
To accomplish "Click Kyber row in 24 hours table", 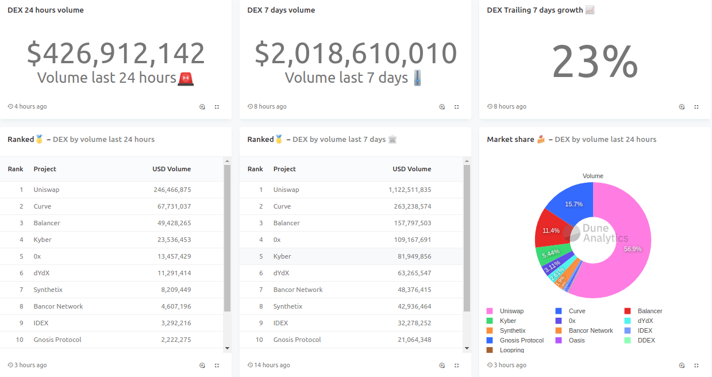I will coord(111,240).
